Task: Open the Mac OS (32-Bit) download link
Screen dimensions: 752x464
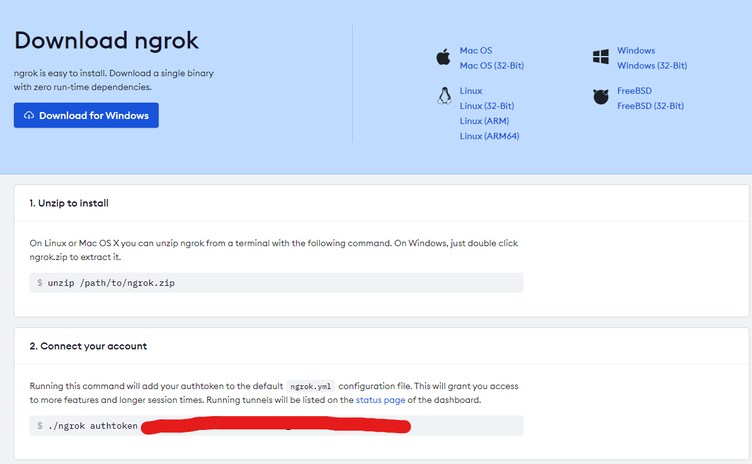Action: click(492, 65)
